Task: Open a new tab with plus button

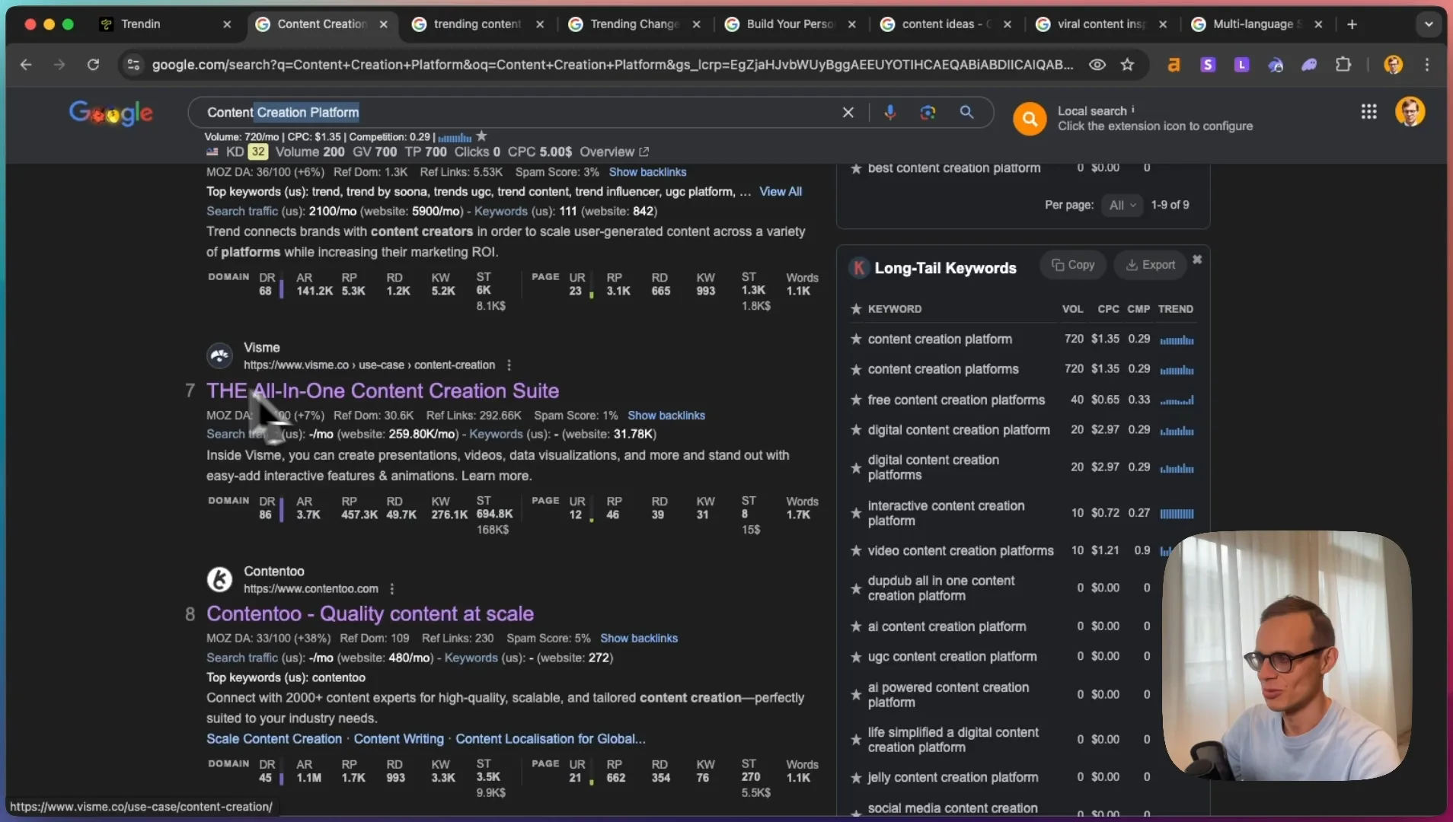Action: click(x=1352, y=24)
